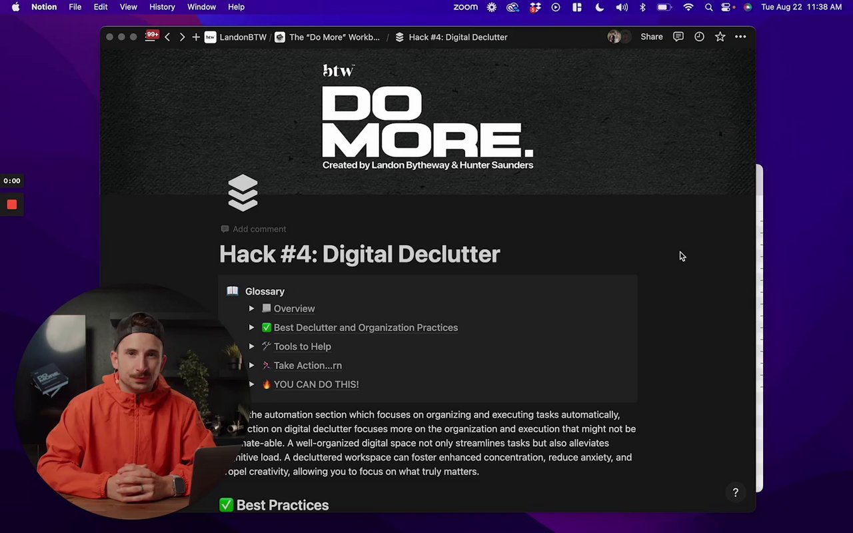Screen dimensions: 853x533
Task: Expand the YOU CAN DO THIS! toggle
Action: click(251, 384)
